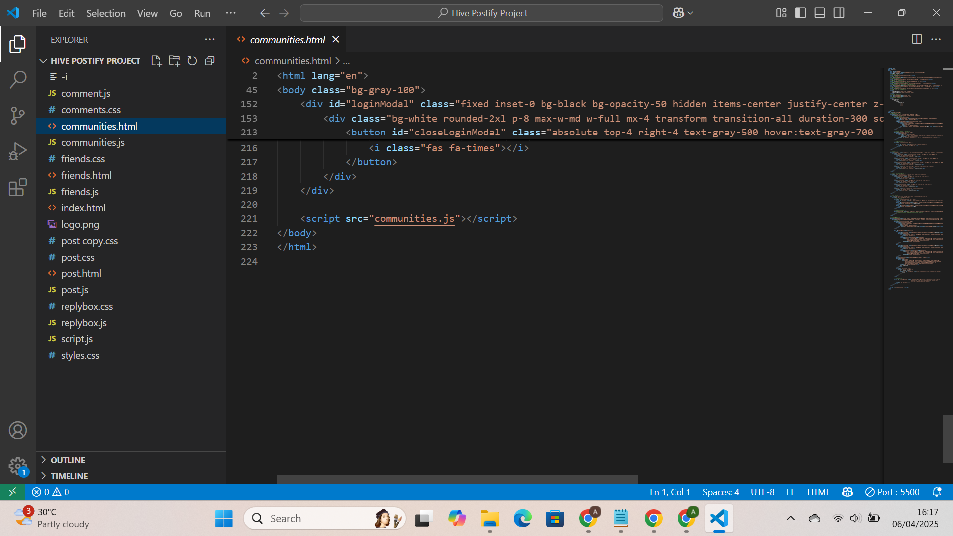Click the minimap code overview

[915, 179]
